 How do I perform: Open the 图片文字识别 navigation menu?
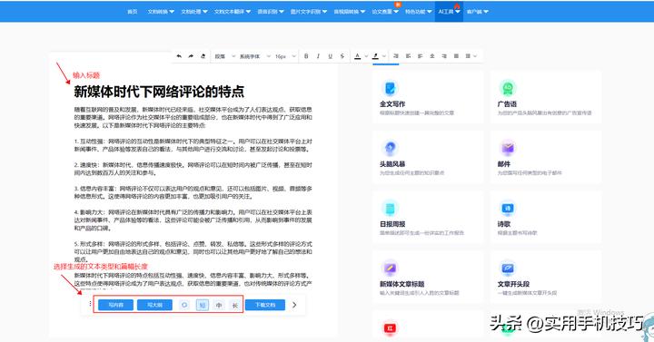point(309,12)
